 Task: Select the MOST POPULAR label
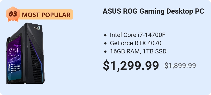(46, 15)
